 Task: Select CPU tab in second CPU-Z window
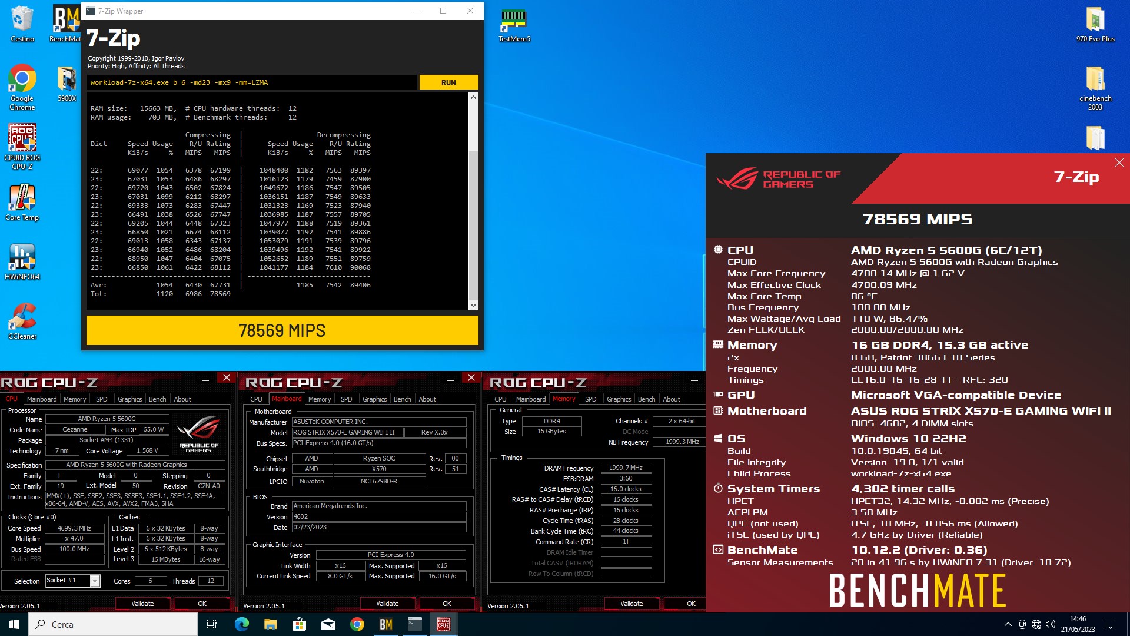pyautogui.click(x=257, y=399)
